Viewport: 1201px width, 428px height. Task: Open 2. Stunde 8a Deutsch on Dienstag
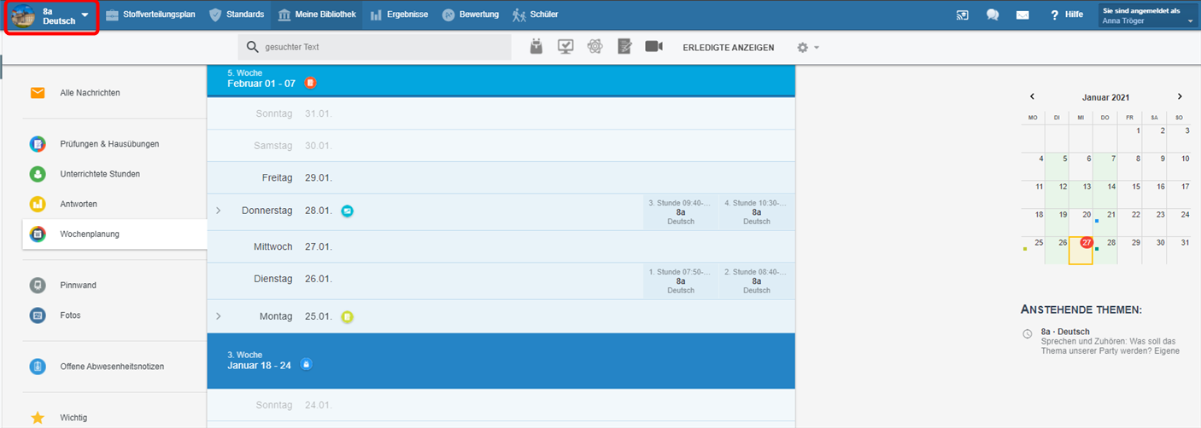pos(757,281)
